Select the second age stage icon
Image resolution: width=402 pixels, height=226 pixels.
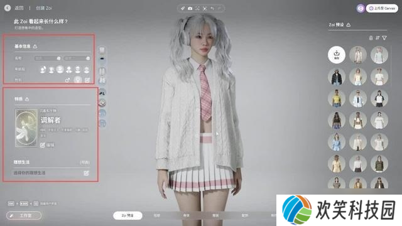pos(52,69)
